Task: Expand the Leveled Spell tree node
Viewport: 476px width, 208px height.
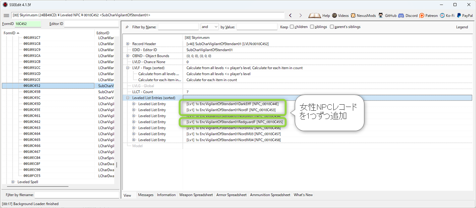Action: 13,182
